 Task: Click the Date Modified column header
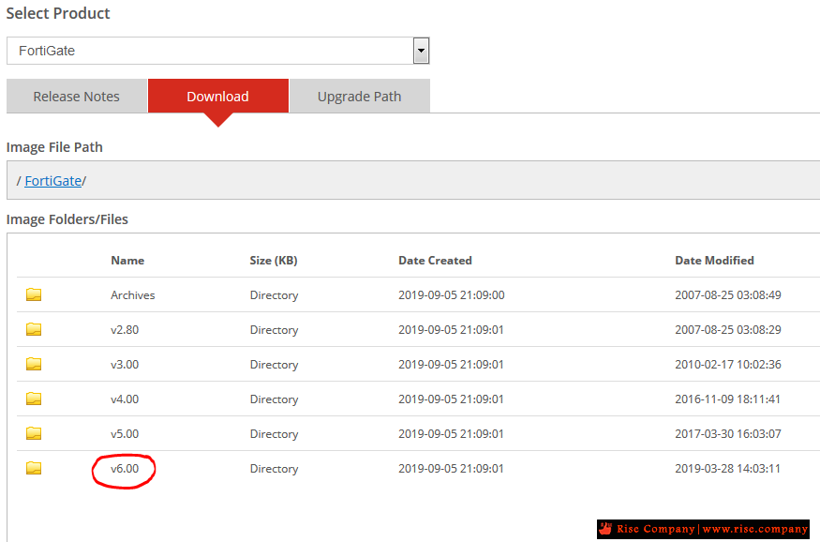coord(714,261)
